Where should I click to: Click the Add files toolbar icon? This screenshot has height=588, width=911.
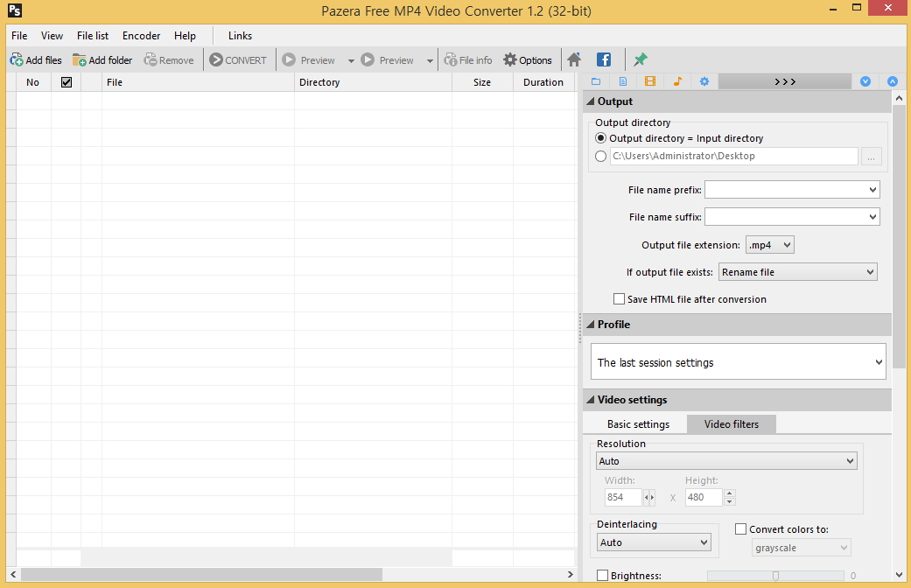pyautogui.click(x=17, y=60)
